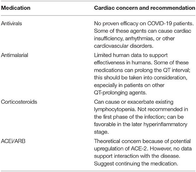Viewport: 196px width, 172px height.
Task: Click the line 'Limited human data to support'
Action: 131,55
